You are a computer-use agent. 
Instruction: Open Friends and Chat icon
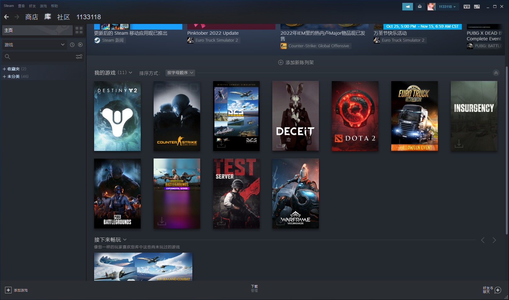point(498,290)
